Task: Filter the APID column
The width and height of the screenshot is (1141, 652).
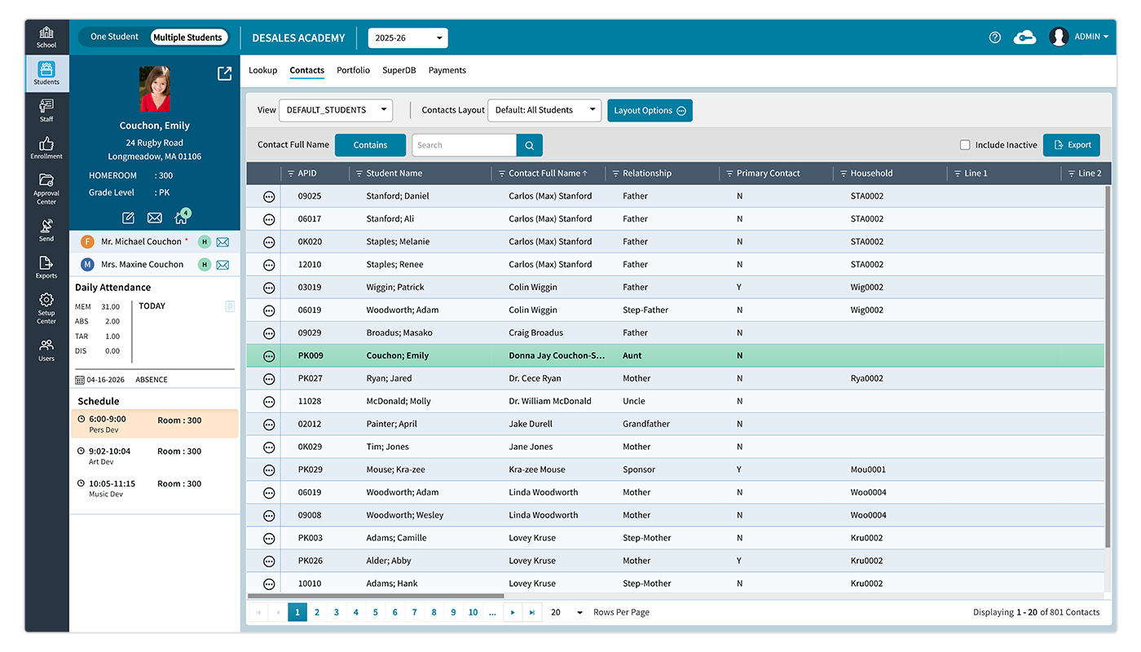Action: 291,174
